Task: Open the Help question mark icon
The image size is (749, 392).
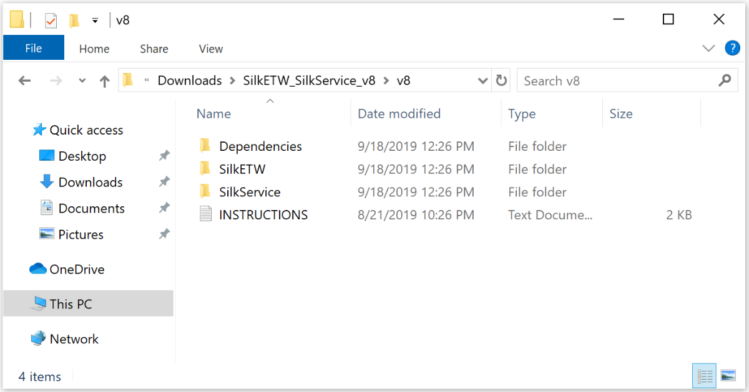Action: [x=732, y=48]
